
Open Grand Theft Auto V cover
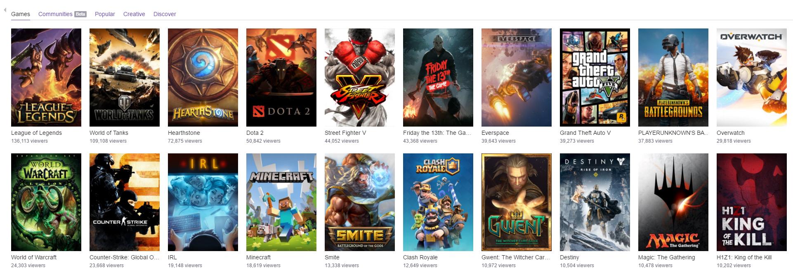(x=595, y=78)
